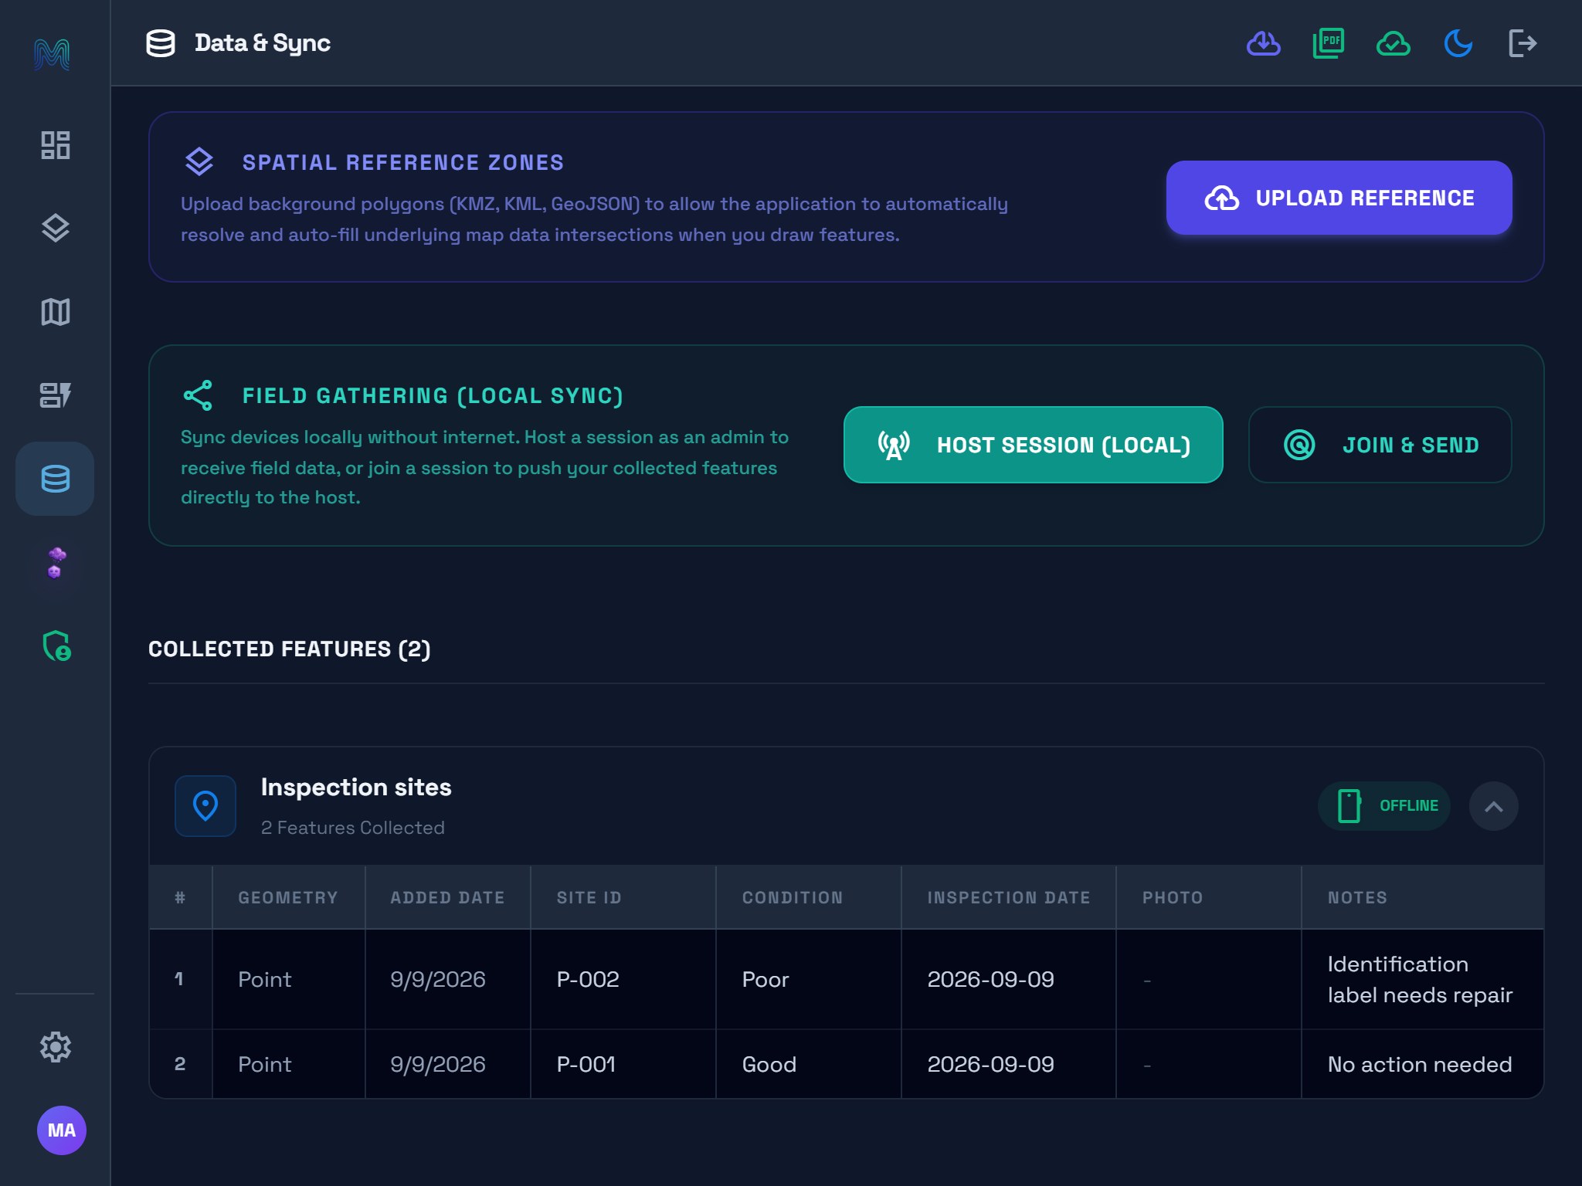Click the app logo at top of sidebar
Image resolution: width=1582 pixels, height=1186 pixels.
(53, 54)
